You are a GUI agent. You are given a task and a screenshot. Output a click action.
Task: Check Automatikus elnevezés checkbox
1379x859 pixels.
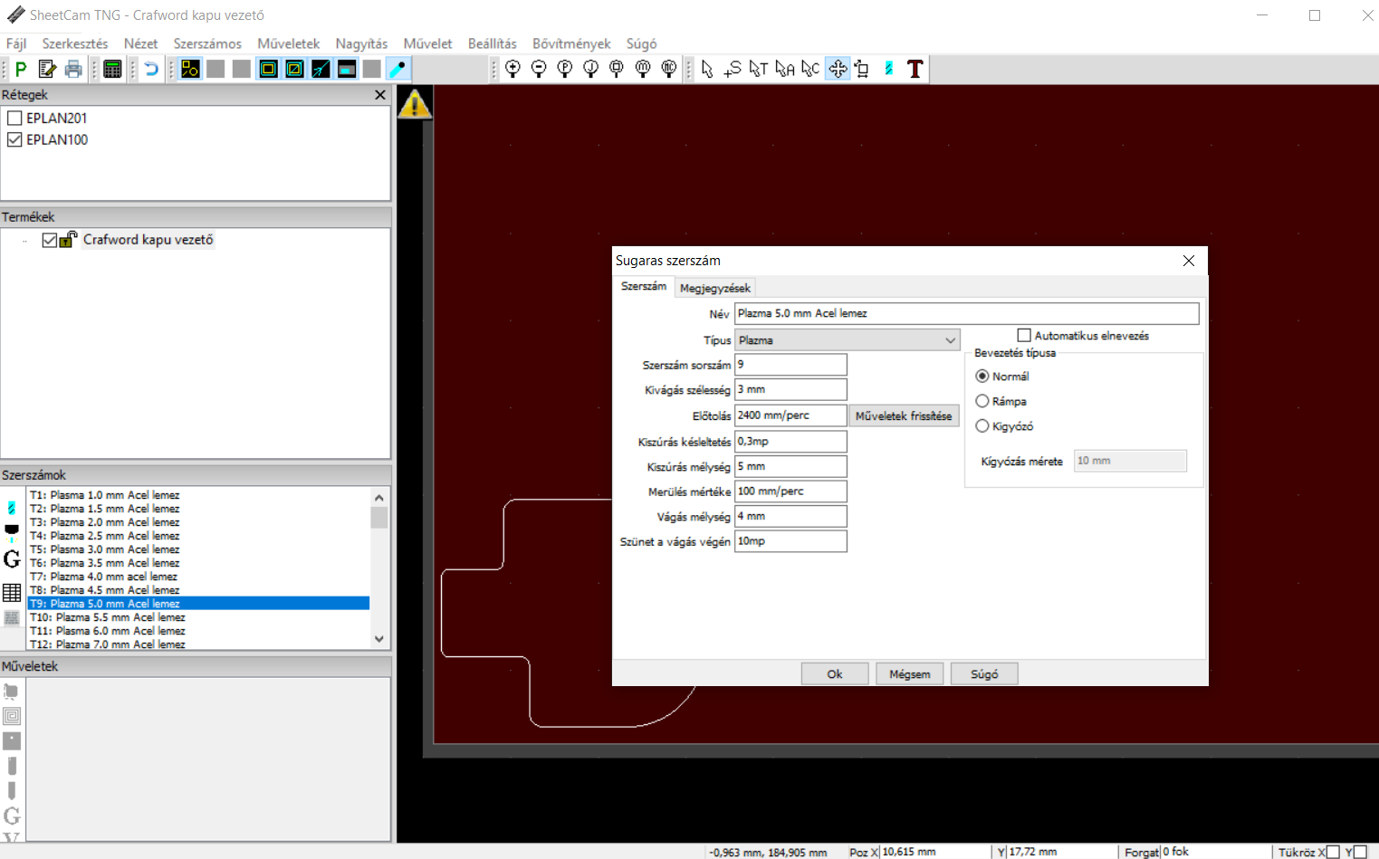point(1024,335)
